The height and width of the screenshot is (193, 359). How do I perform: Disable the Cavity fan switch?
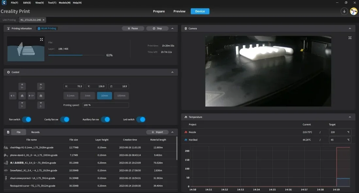[x=65, y=119]
